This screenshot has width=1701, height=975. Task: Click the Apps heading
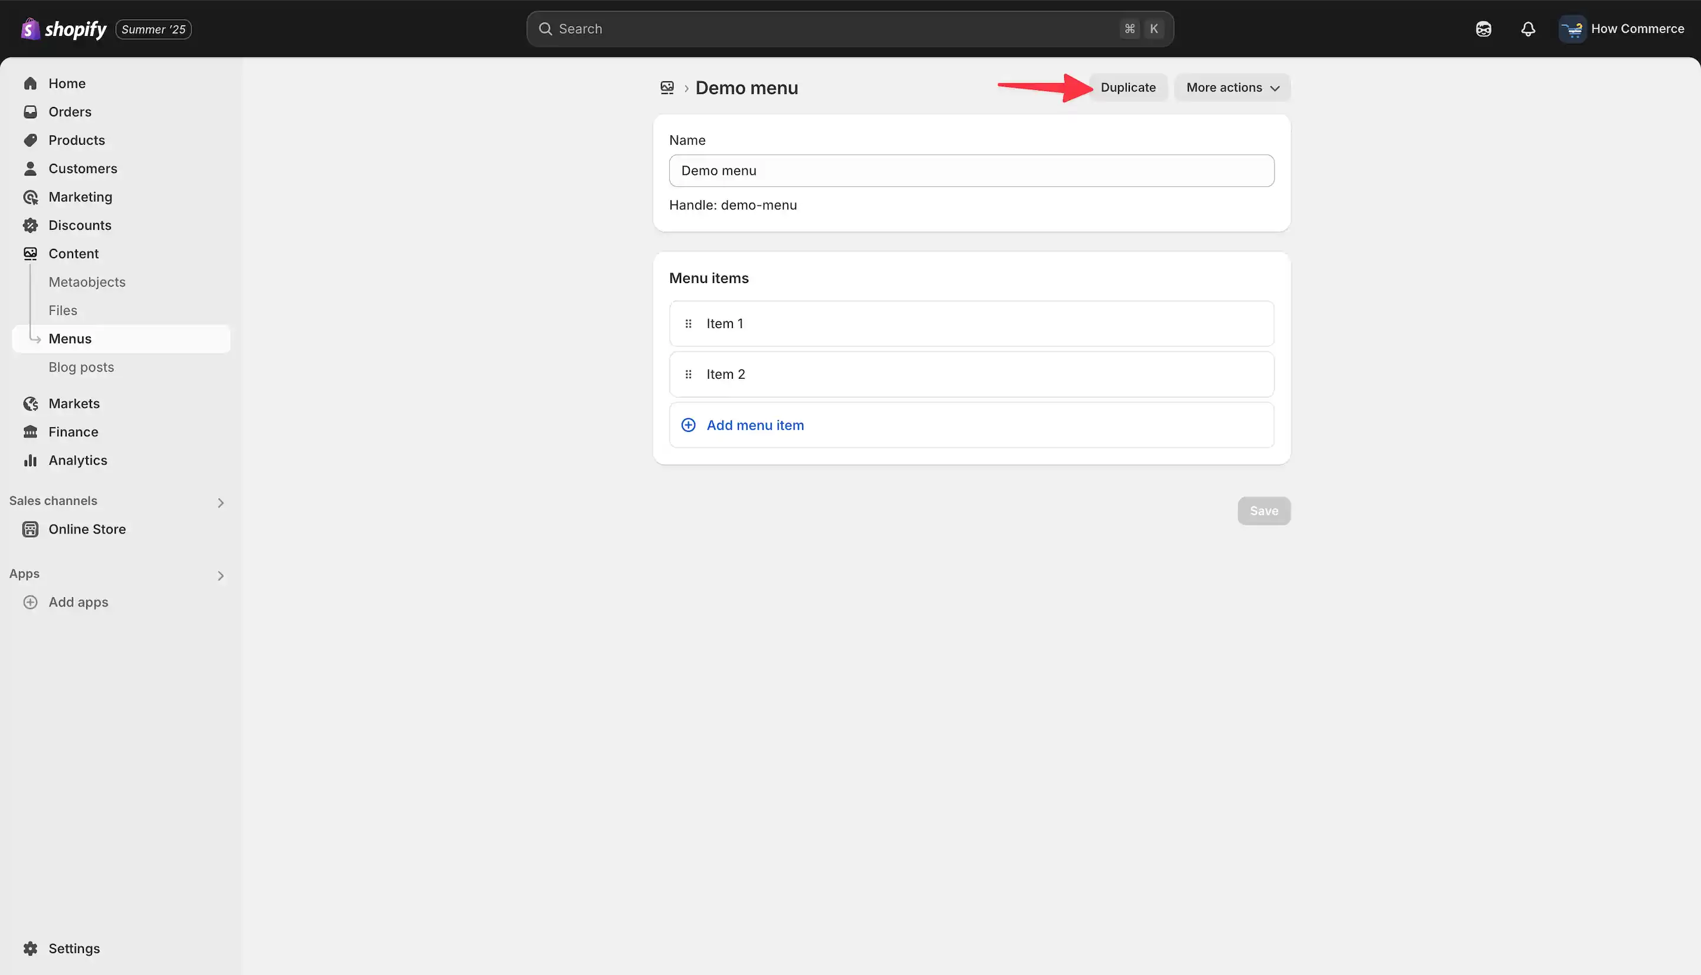pyautogui.click(x=24, y=574)
